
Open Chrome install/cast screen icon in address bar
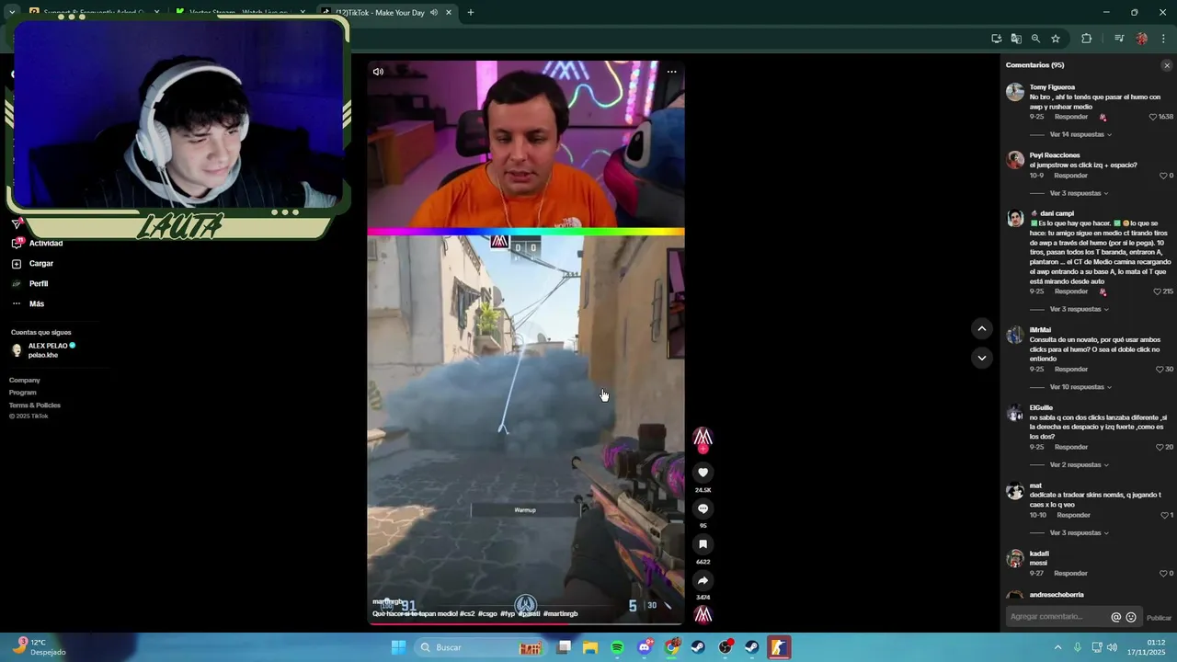997,39
